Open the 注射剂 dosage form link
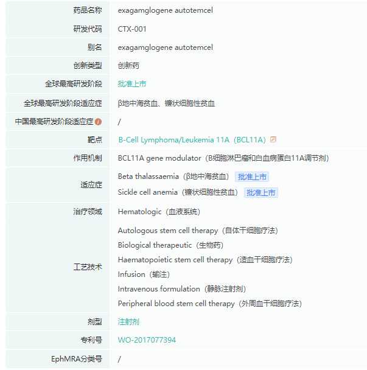 (128, 322)
